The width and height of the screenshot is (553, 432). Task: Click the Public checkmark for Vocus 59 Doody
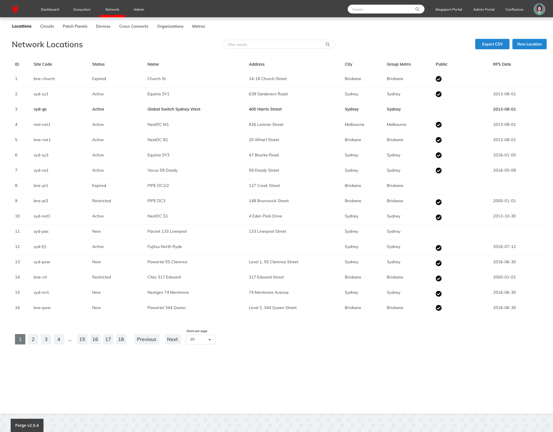[x=438, y=170]
